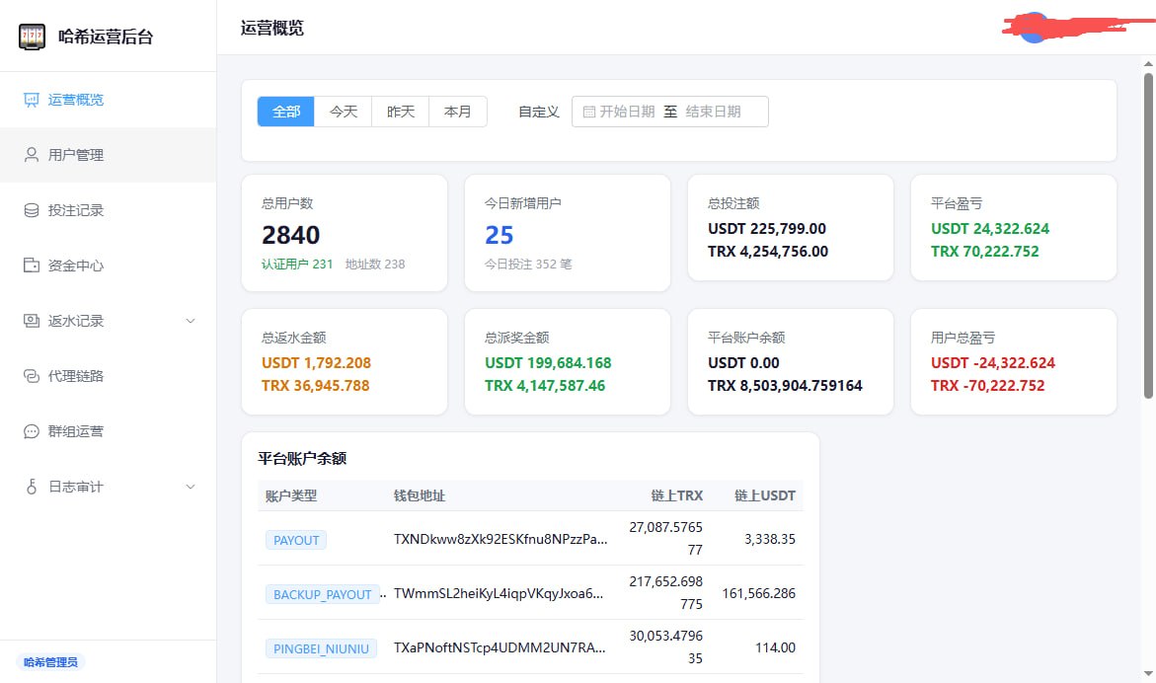
Task: Go to 投注记录 page
Action: [x=109, y=210]
